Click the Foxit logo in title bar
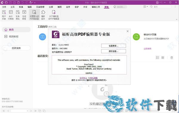This screenshot has width=179, height=113. [x=2, y=2]
